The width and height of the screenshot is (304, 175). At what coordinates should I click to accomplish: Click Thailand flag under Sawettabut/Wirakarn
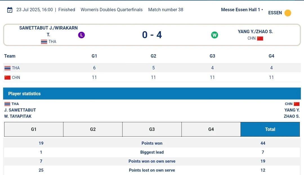pyautogui.click(x=44, y=42)
